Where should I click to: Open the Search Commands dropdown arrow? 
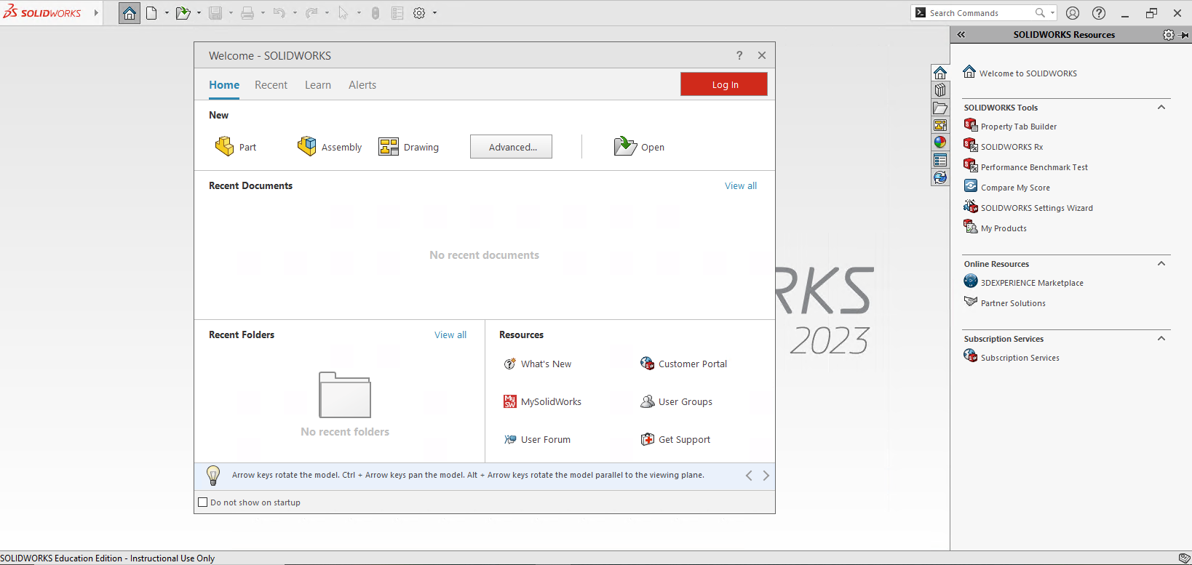(1052, 13)
